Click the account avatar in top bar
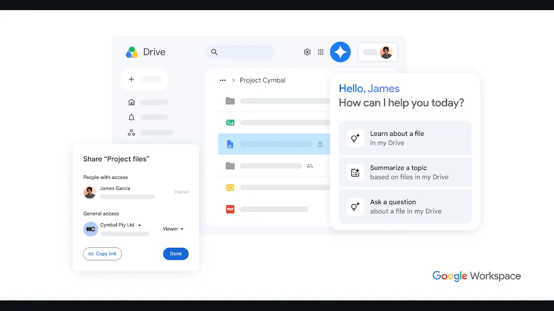The image size is (554, 311). [x=386, y=52]
